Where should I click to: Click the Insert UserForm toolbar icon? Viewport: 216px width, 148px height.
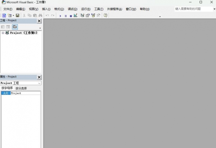coord(10,16)
